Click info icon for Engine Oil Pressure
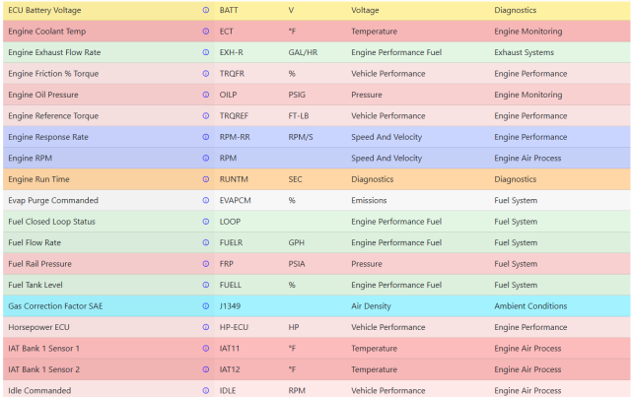 pos(206,95)
